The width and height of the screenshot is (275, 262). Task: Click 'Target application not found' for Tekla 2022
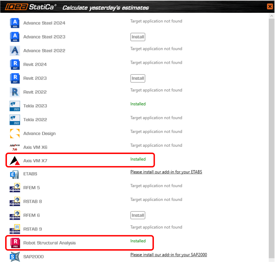[156, 118]
